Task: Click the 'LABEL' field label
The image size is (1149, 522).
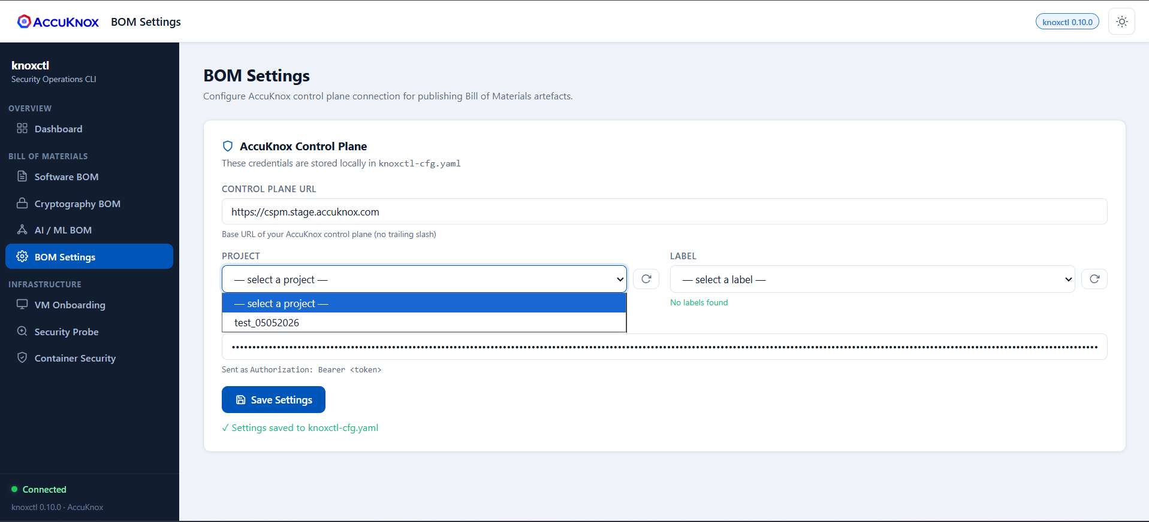Action: [x=683, y=256]
